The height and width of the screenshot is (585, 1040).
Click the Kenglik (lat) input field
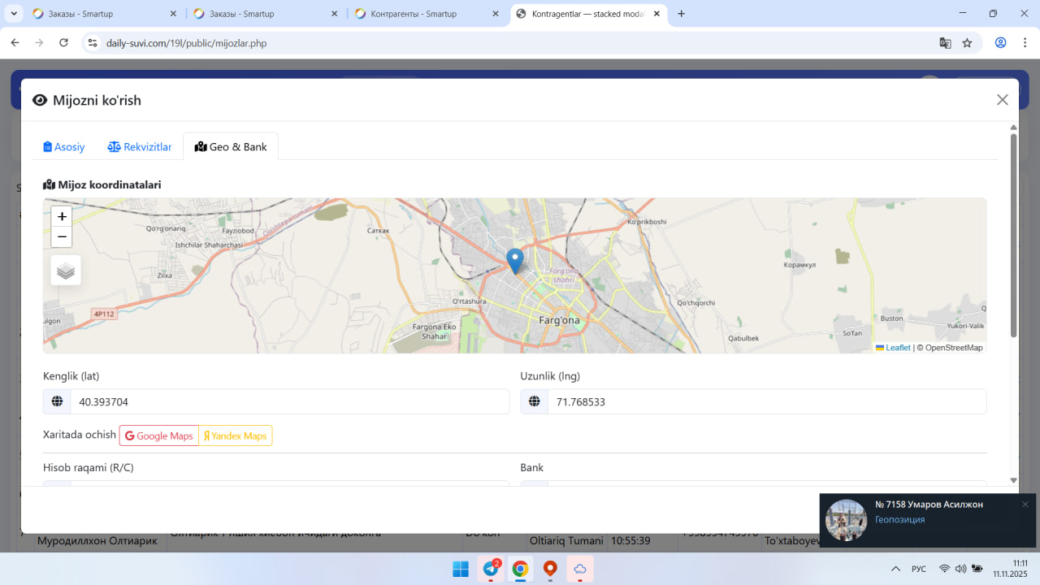coord(289,401)
